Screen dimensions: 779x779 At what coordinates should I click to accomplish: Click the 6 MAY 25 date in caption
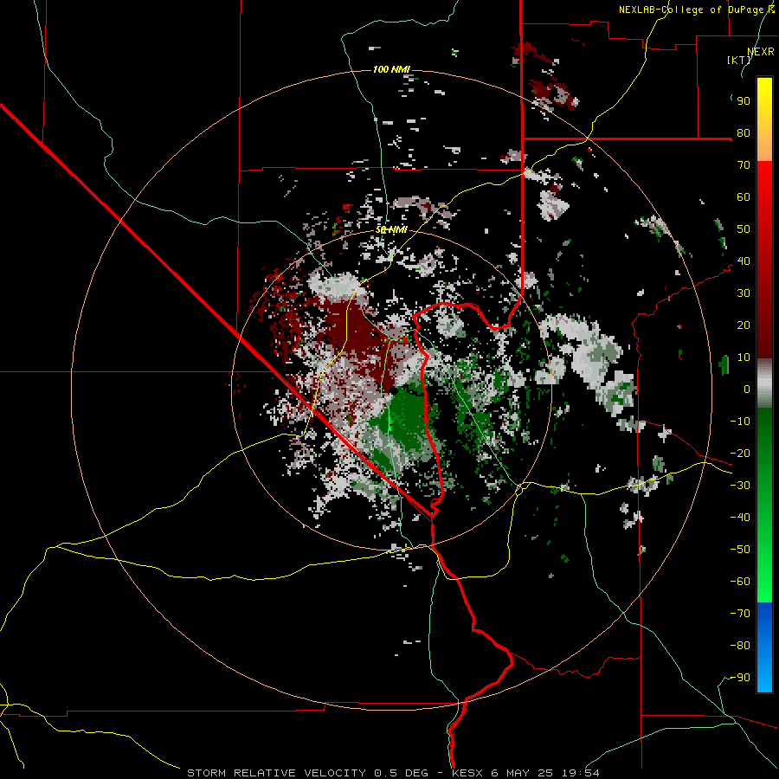pos(522,773)
